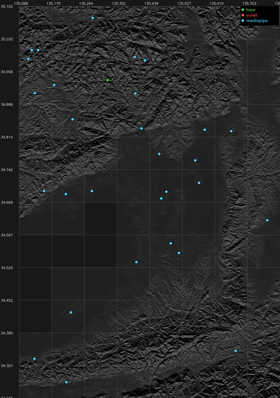Click the latitude label 34.525
The height and width of the screenshot is (398, 280).
pyautogui.click(x=7, y=268)
